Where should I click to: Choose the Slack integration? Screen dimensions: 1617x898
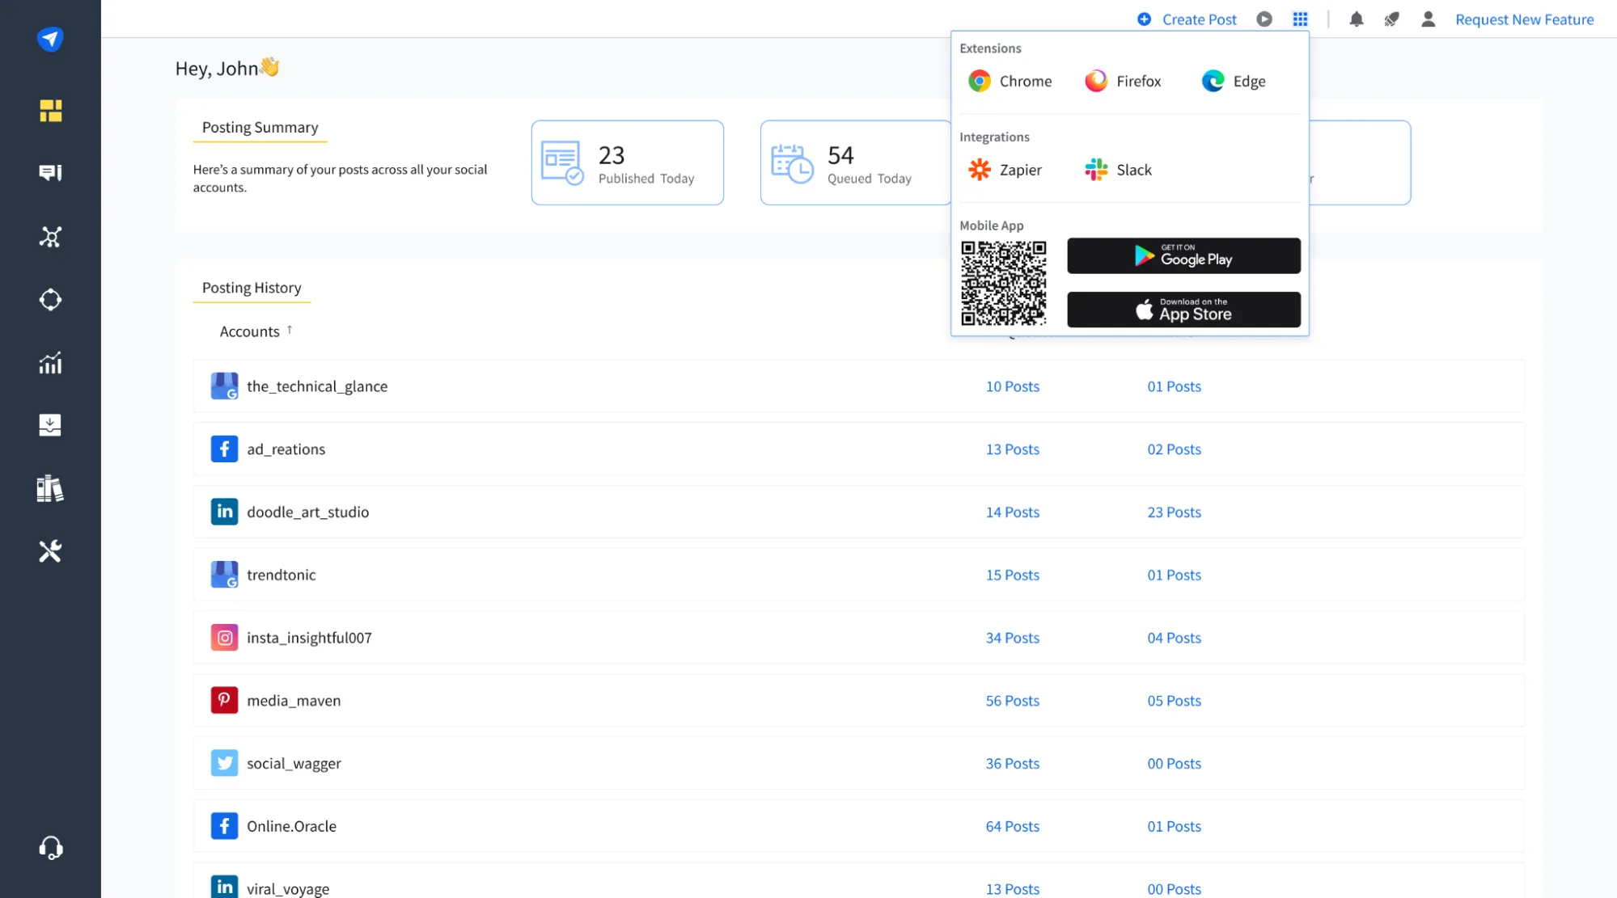[x=1118, y=170]
